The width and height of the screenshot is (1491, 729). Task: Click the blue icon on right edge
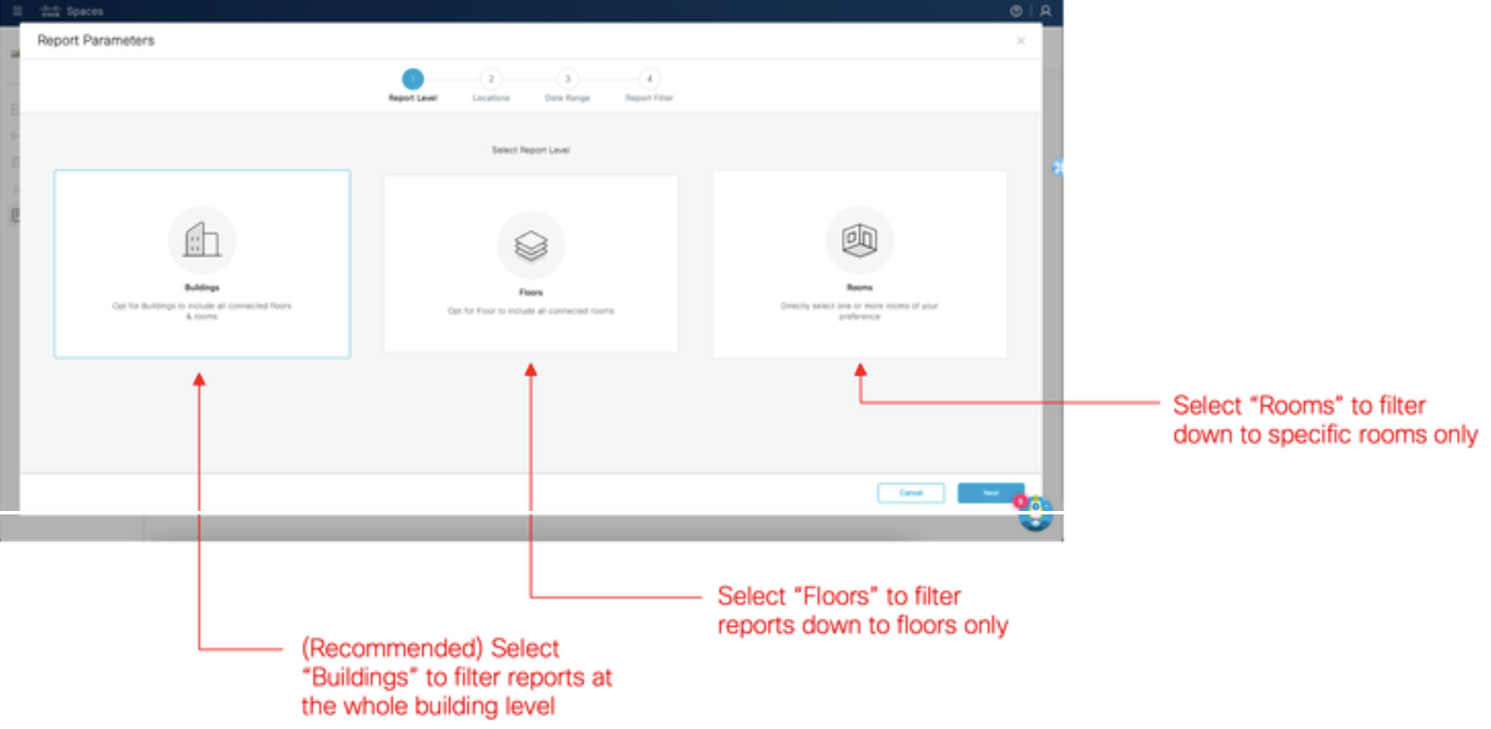tap(1058, 167)
